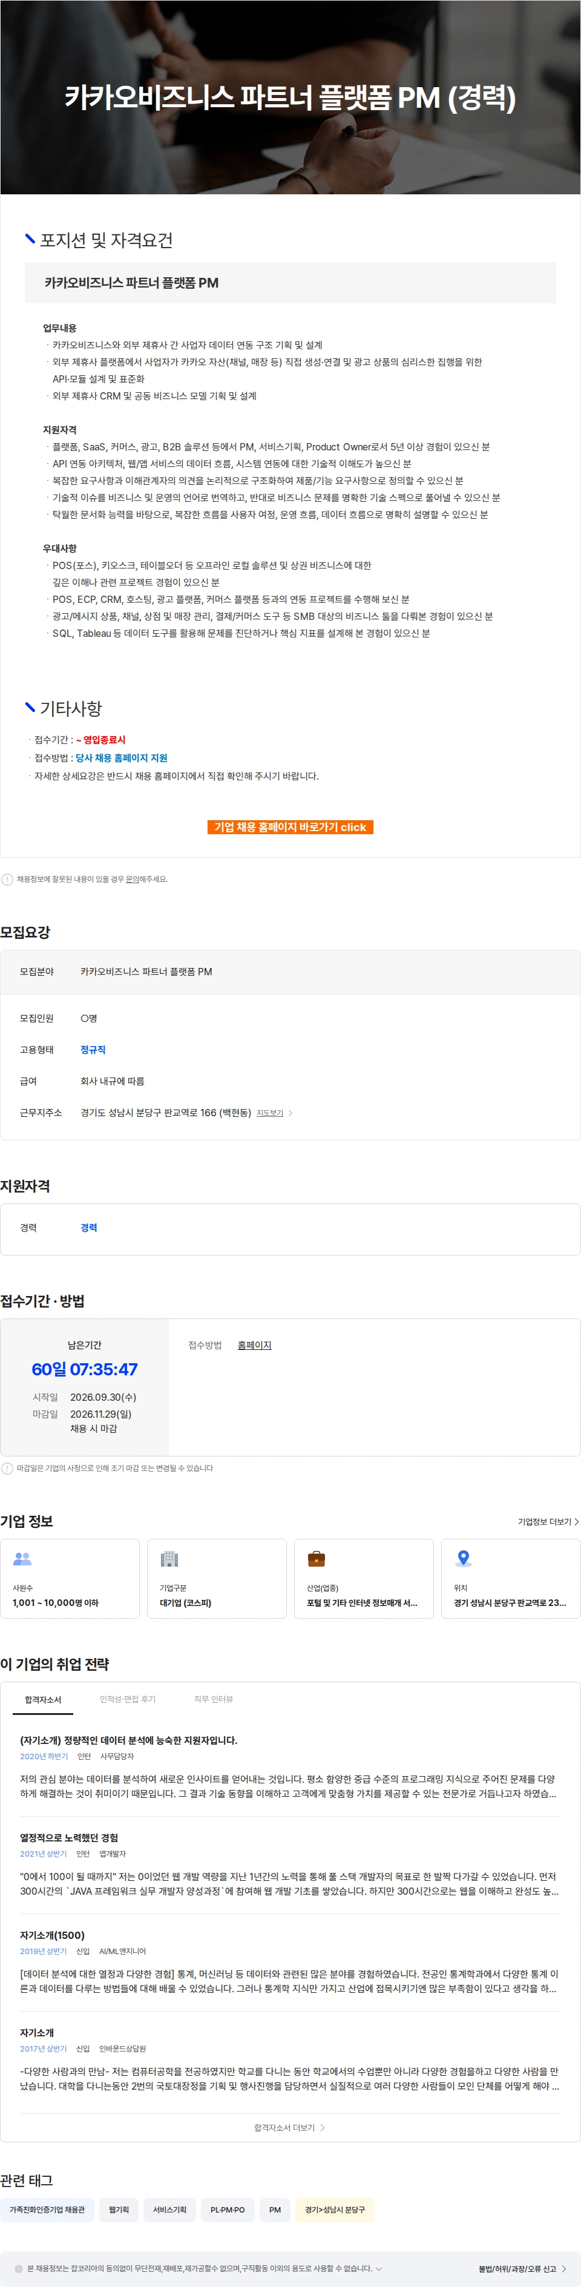This screenshot has width=581, height=2287.
Task: Click the 서비스기획 tag
Action: [169, 2210]
